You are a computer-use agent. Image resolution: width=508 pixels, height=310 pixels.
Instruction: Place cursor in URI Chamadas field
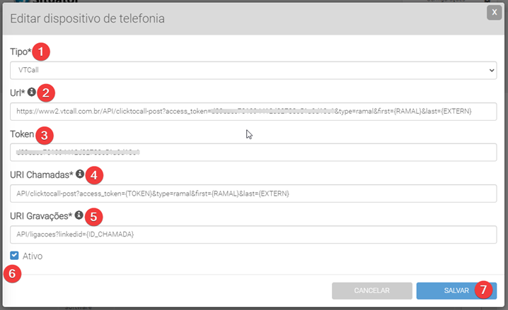click(253, 193)
